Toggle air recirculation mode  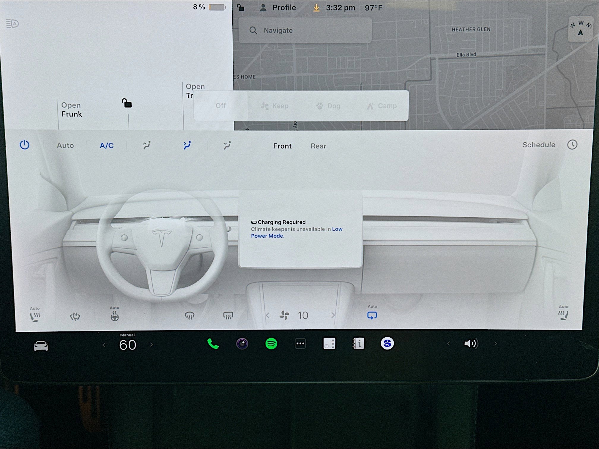coord(372,315)
